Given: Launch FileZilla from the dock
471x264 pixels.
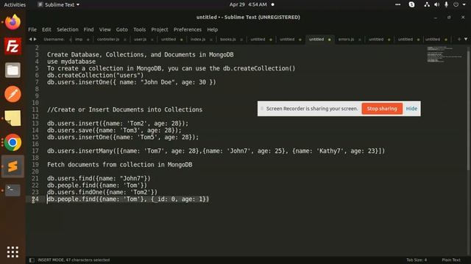Looking at the screenshot, I should 13,46.
